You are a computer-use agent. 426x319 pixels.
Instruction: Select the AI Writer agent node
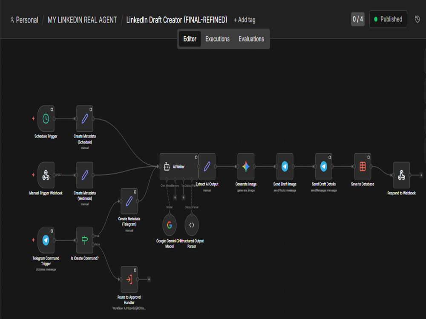pos(179,166)
